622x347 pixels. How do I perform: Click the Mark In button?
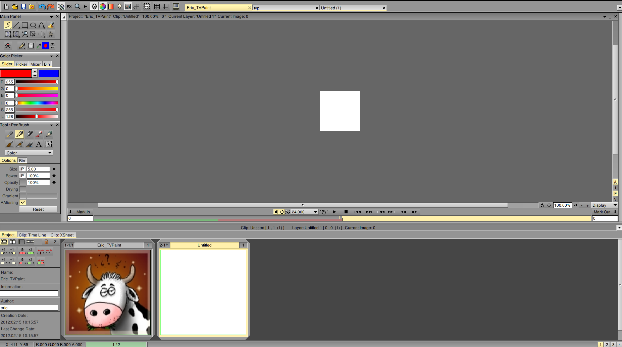[x=83, y=212]
